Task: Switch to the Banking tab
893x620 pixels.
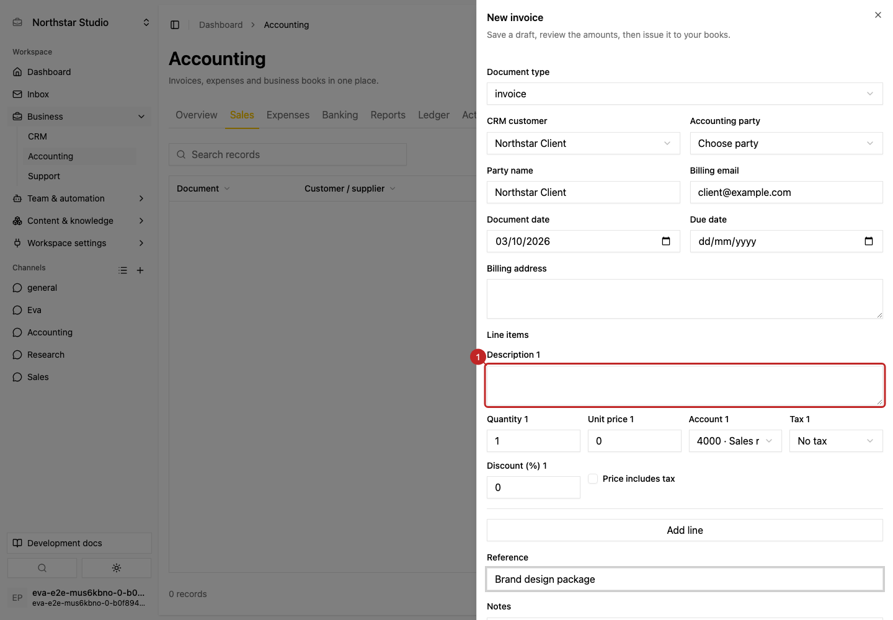Action: tap(340, 115)
